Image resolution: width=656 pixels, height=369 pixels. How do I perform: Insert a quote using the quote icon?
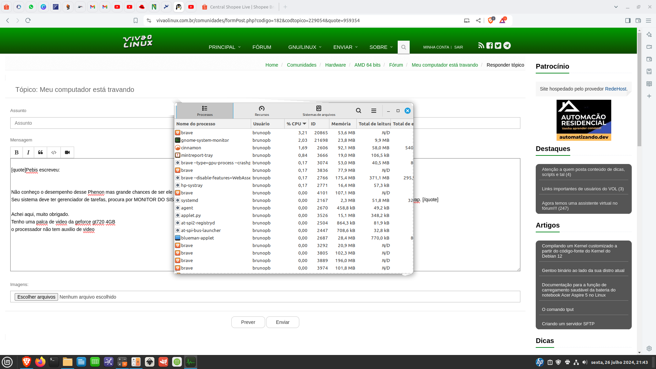coord(40,152)
